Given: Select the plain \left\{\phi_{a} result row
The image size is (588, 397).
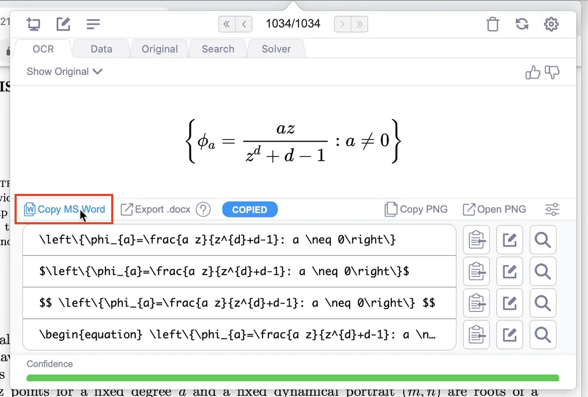Looking at the screenshot, I should pos(239,240).
